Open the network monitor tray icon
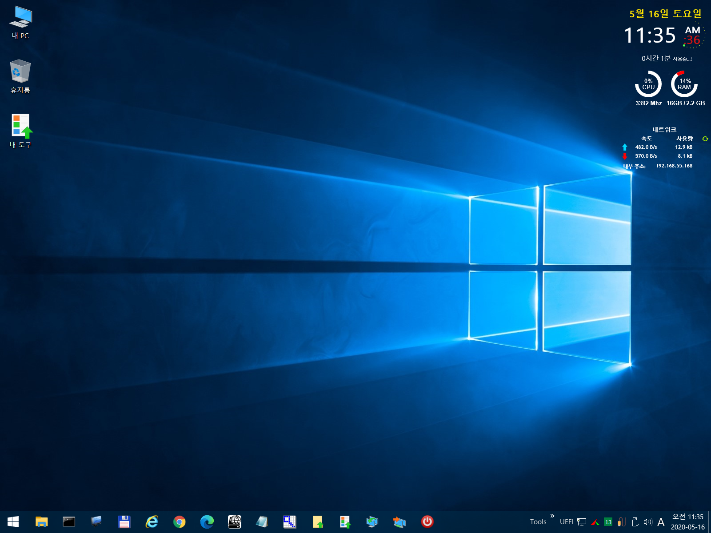Screen dimensions: 711x533 click(x=582, y=522)
